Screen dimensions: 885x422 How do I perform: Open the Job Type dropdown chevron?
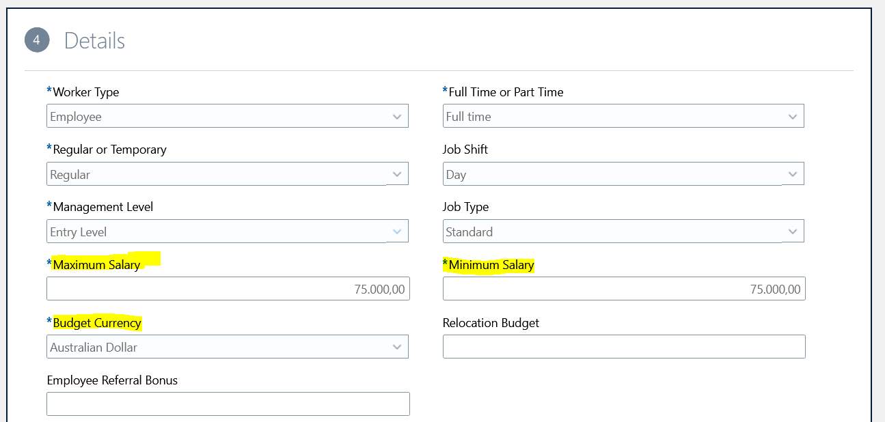tap(793, 231)
